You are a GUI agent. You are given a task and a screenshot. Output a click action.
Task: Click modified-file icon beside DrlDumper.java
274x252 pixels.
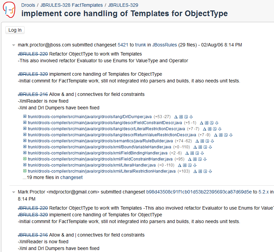tap(25, 117)
